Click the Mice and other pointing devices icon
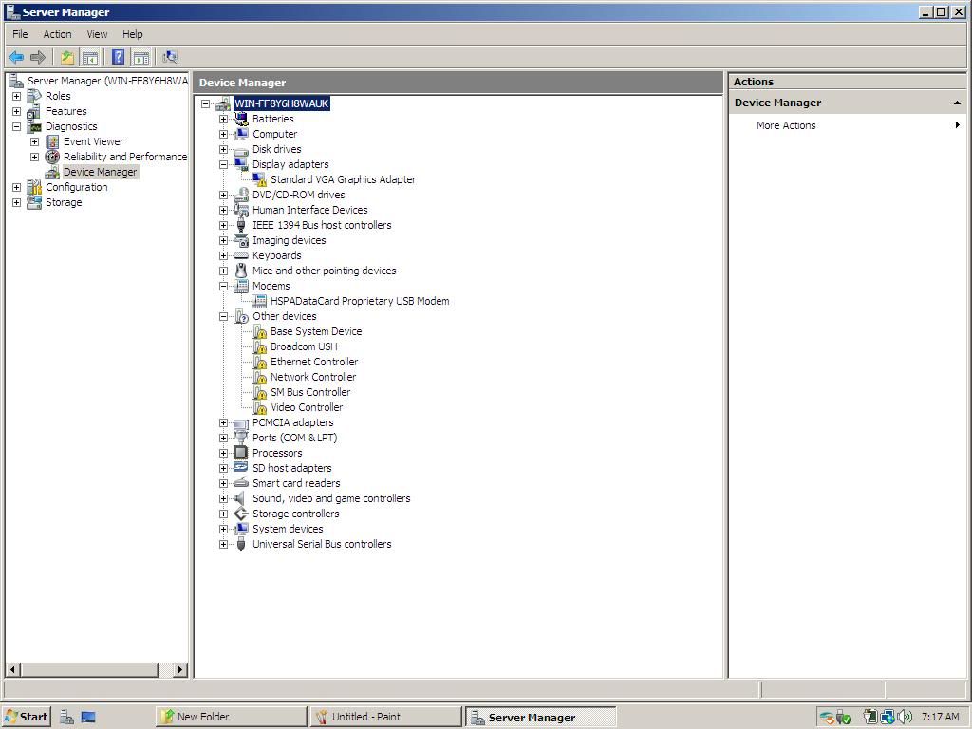Screen dimensions: 972x729 coord(241,271)
